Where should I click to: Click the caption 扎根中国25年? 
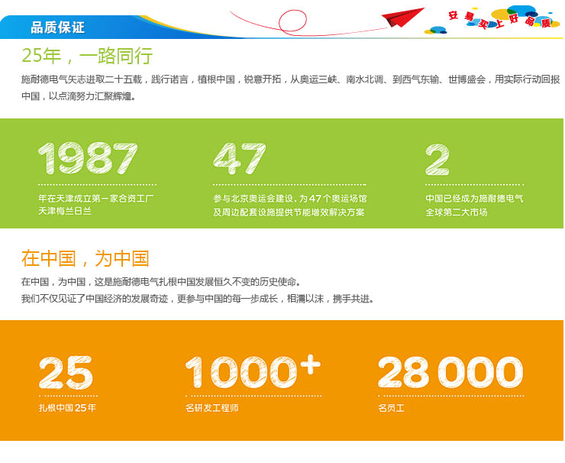click(x=67, y=408)
